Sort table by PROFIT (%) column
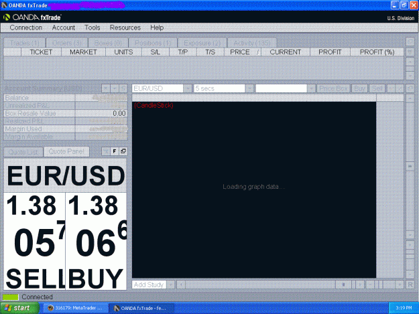The image size is (419, 314). coord(377,52)
